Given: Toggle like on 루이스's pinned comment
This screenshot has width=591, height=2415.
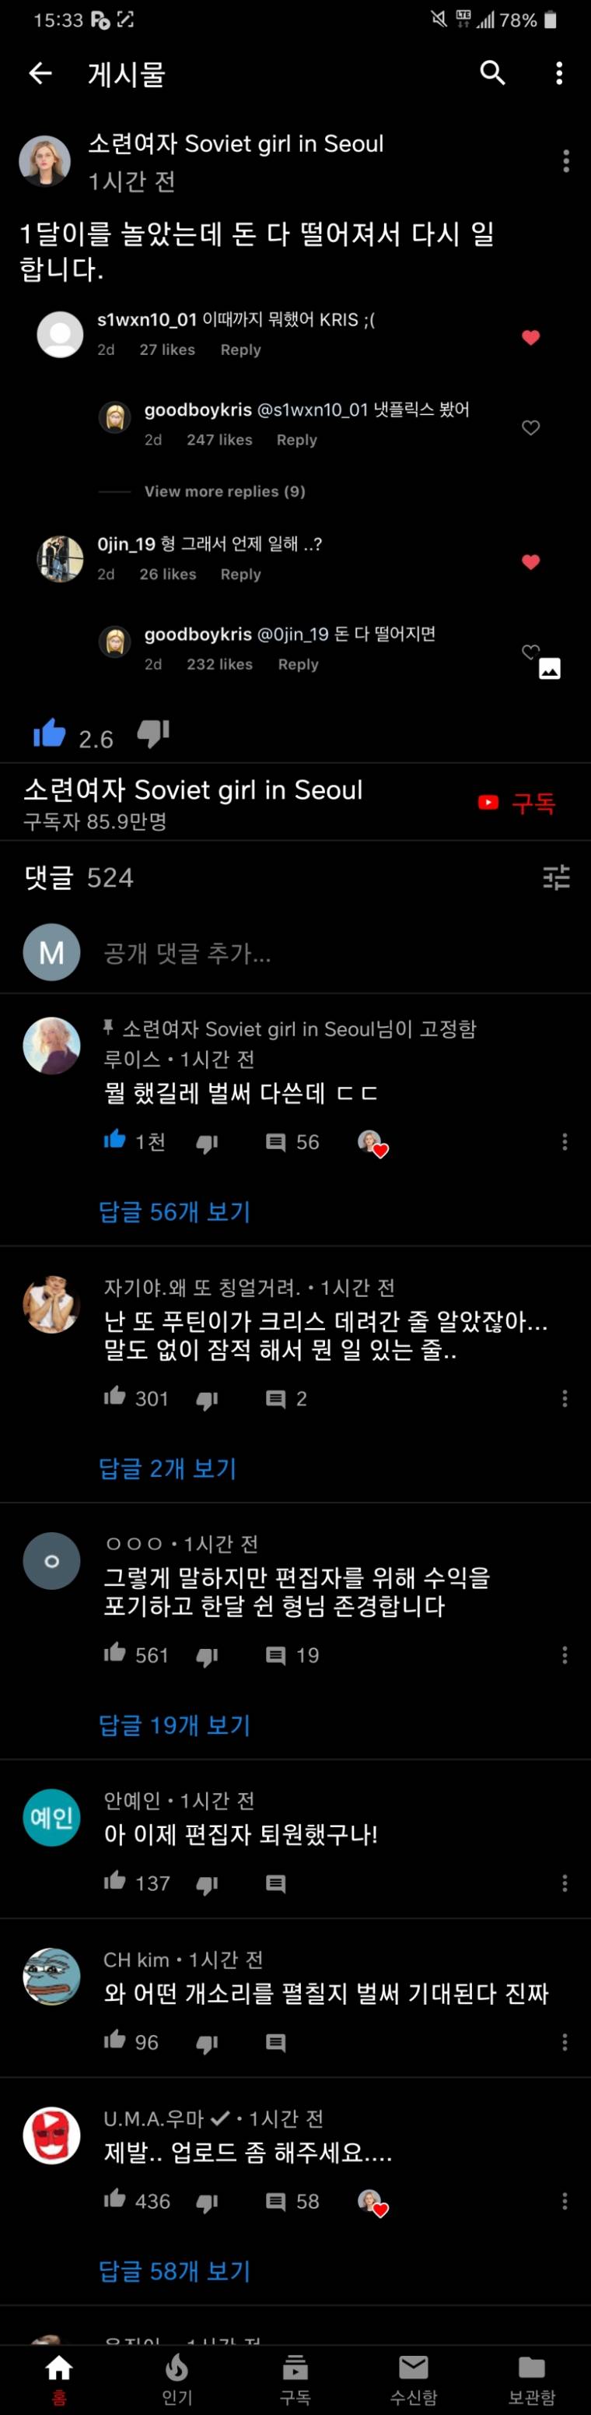Looking at the screenshot, I should click(115, 1140).
